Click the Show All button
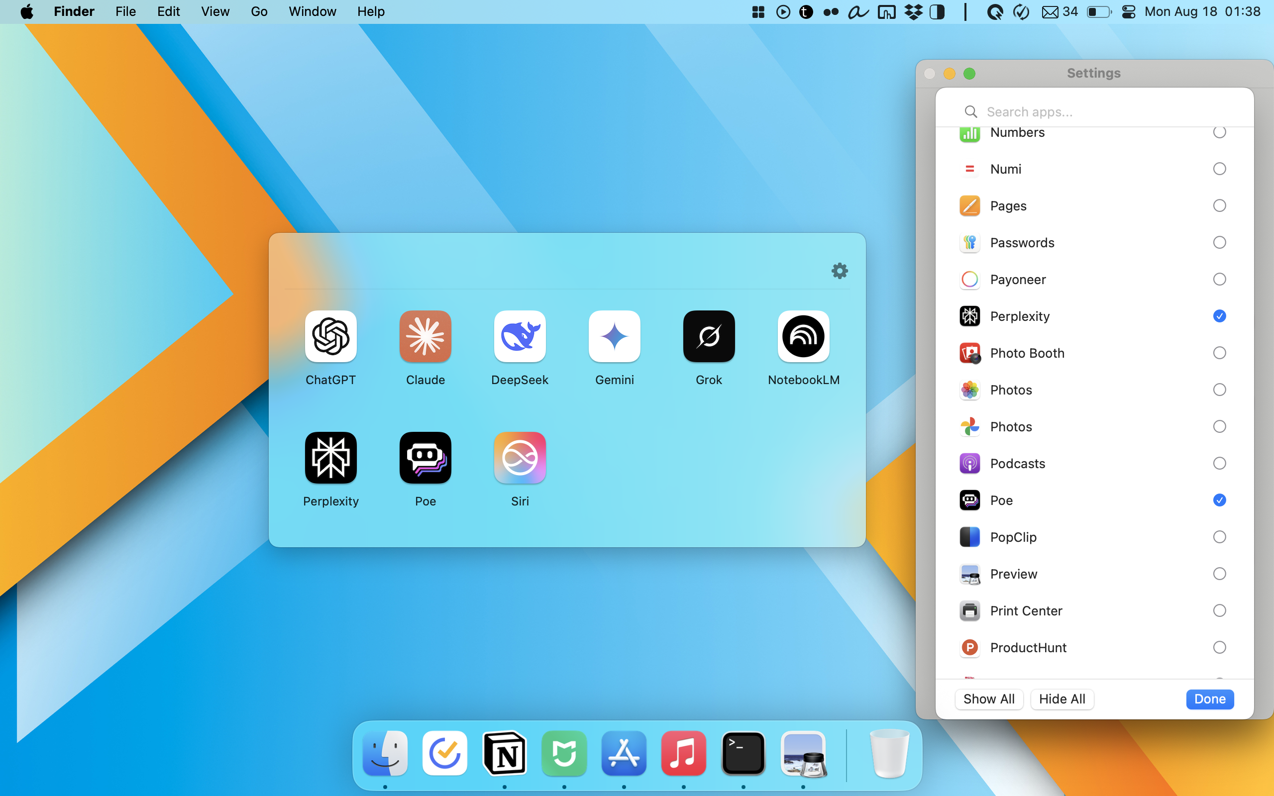This screenshot has height=796, width=1274. [x=989, y=699]
